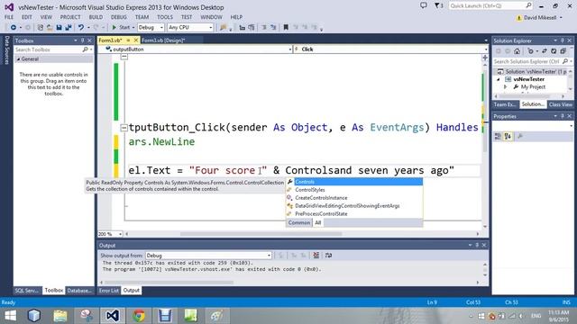
Task: Switch to the Team Explorer tab
Action: 505,104
